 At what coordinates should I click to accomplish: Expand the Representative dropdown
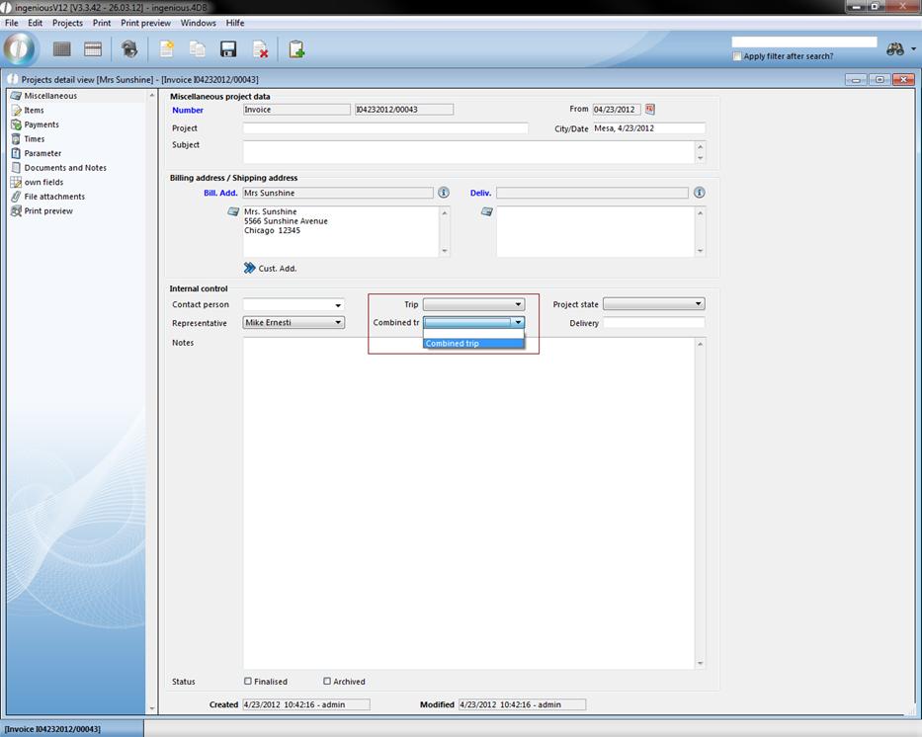point(338,323)
